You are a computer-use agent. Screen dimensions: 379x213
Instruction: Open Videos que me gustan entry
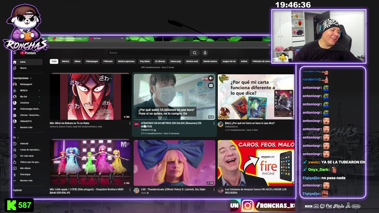point(27,162)
